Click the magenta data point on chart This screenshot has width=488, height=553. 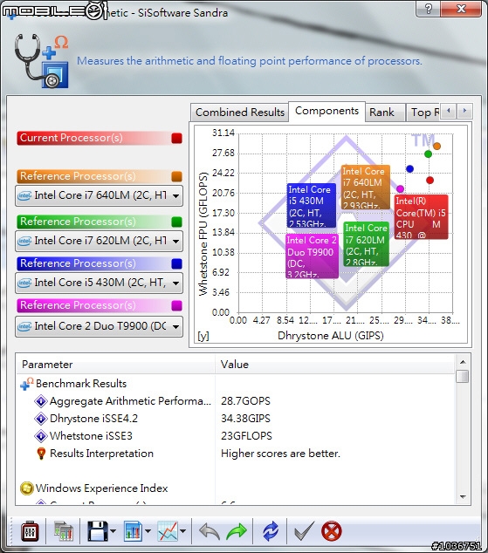click(400, 189)
